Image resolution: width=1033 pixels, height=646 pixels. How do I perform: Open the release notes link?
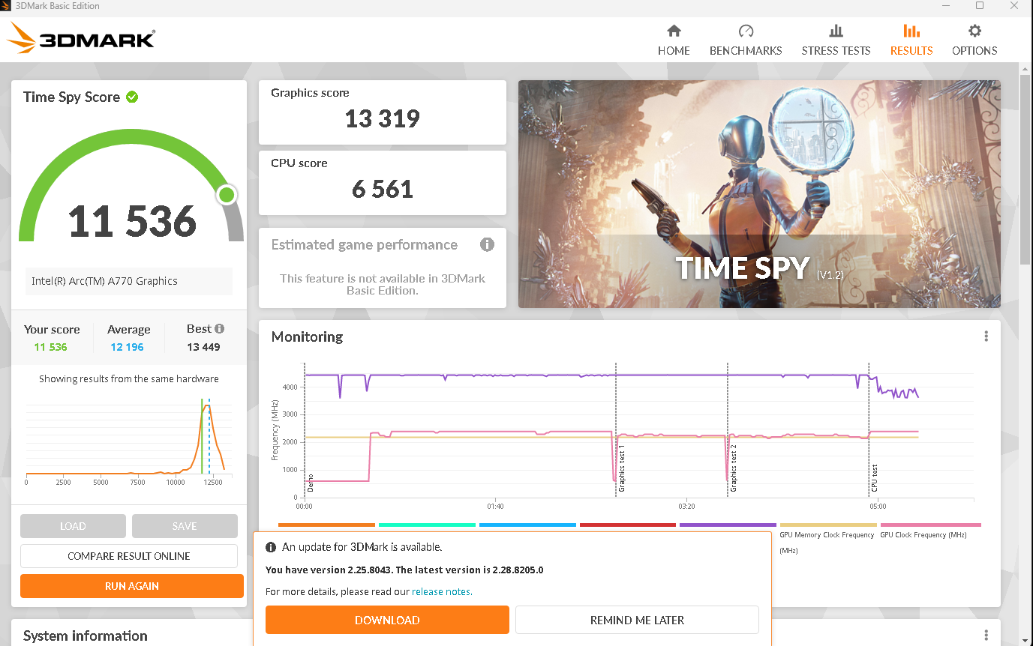tap(441, 591)
